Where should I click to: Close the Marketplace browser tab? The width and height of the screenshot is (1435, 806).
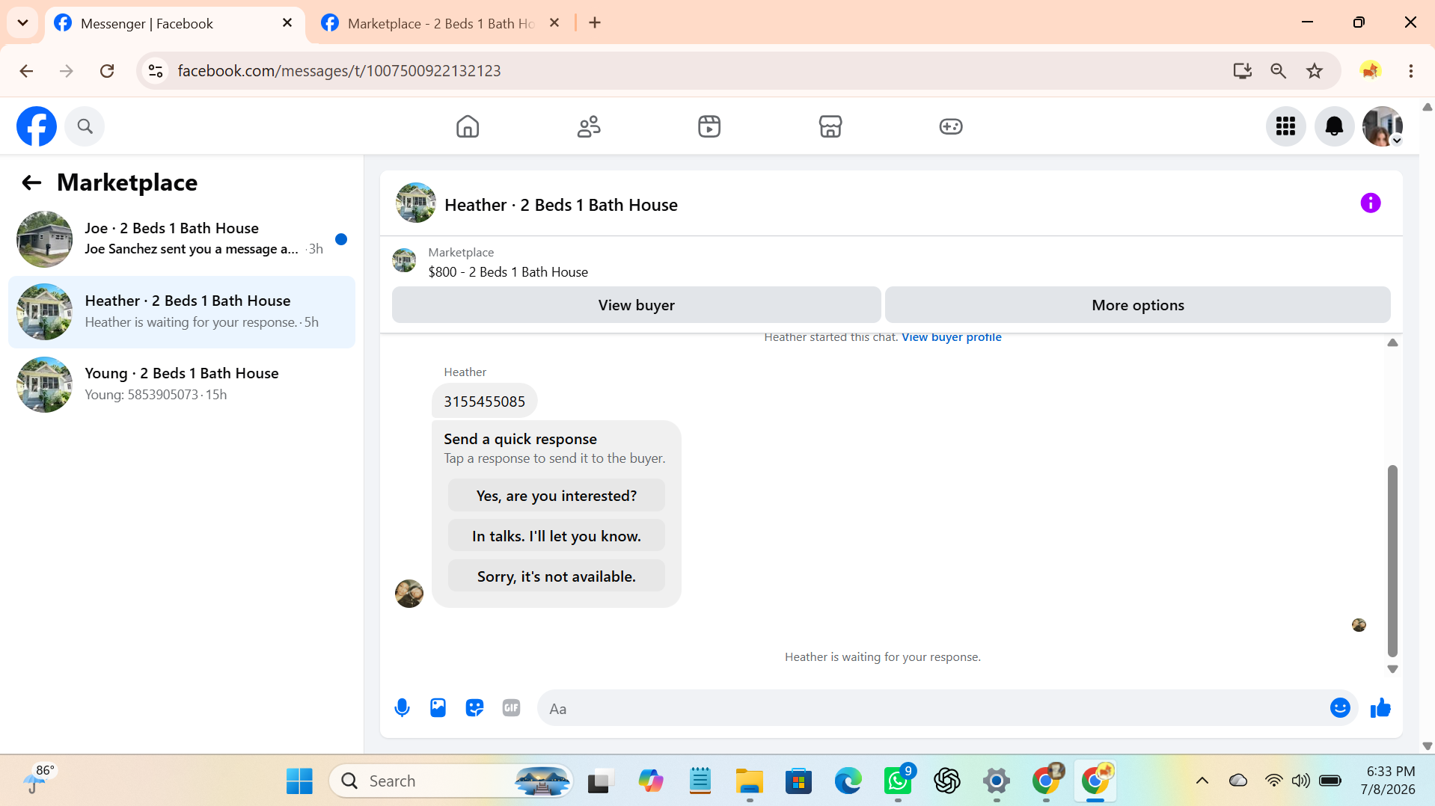click(554, 23)
